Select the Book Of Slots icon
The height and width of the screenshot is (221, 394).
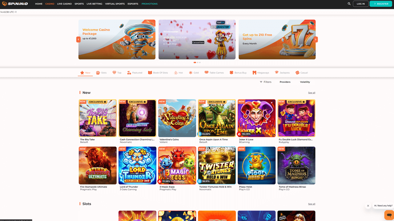(x=150, y=73)
